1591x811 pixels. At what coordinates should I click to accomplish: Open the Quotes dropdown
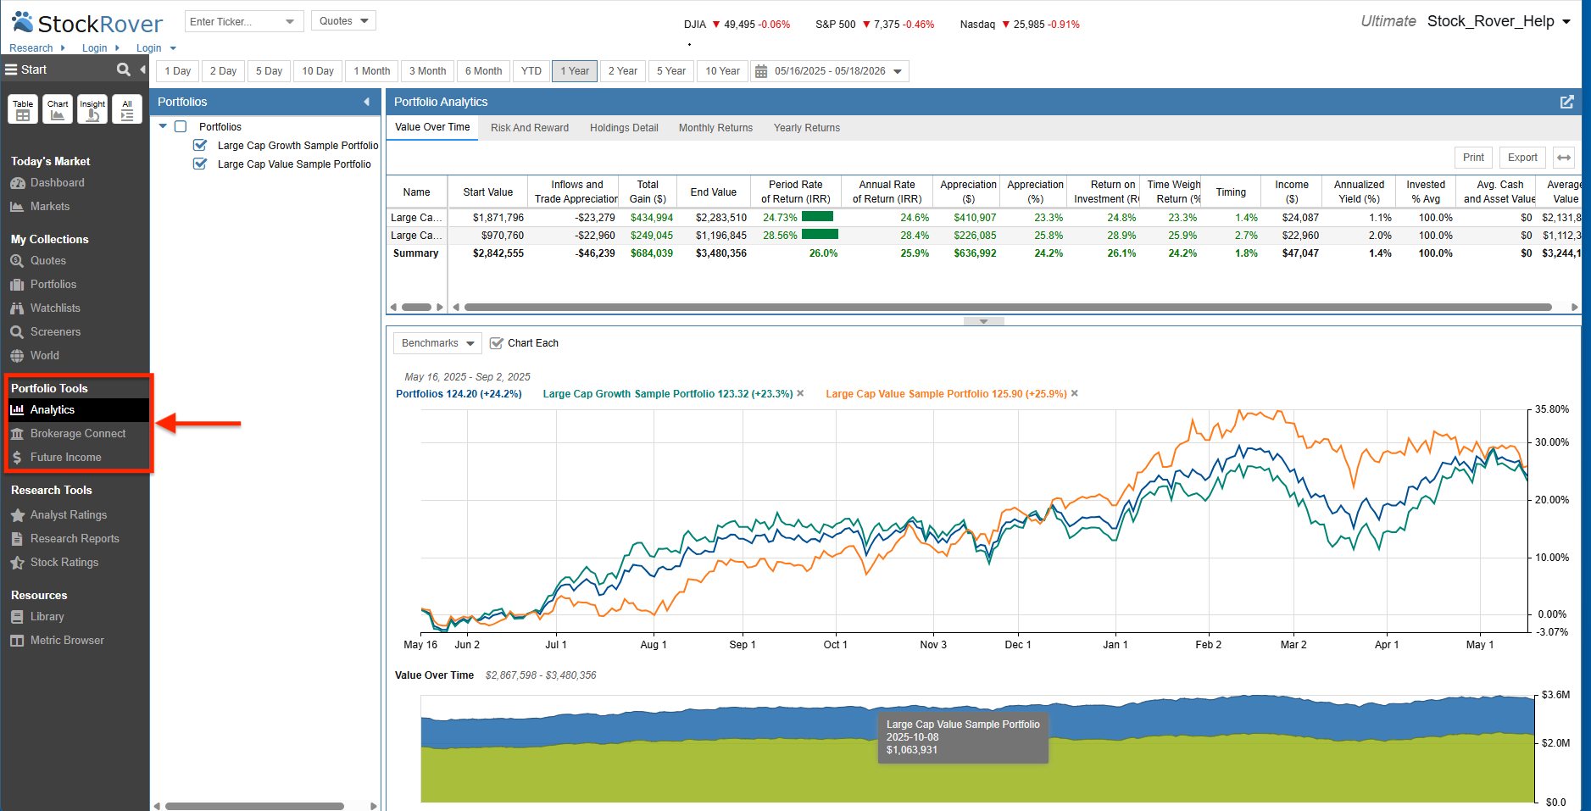[343, 21]
